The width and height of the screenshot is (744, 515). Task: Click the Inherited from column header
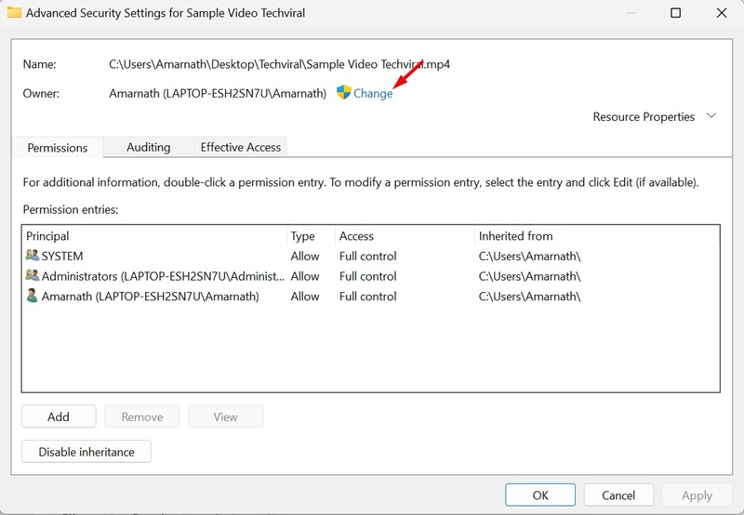pyautogui.click(x=515, y=236)
